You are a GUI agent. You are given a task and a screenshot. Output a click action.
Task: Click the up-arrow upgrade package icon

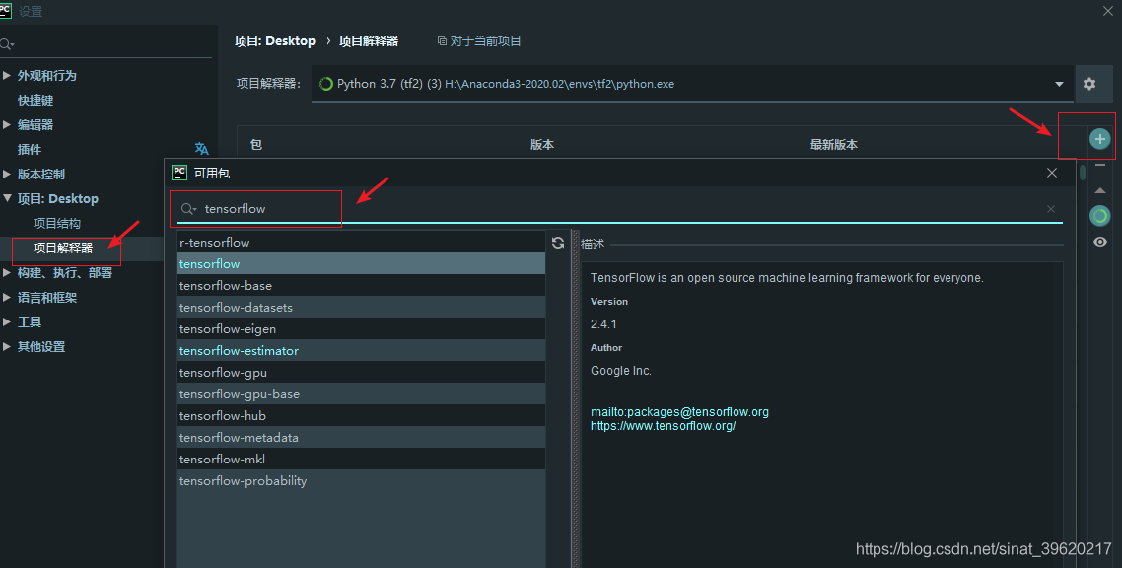1100,190
